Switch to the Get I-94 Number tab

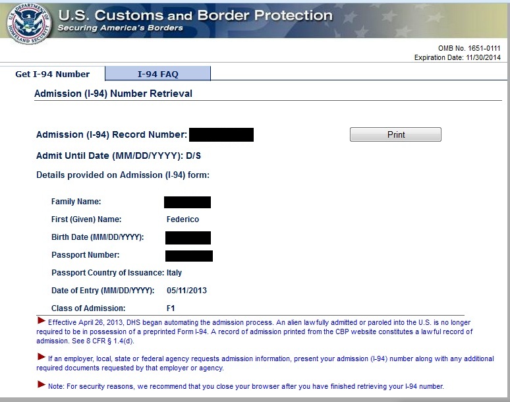point(52,74)
